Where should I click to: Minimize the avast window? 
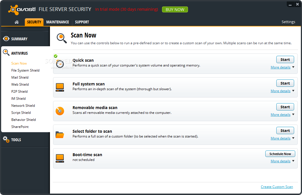coord(290,4)
